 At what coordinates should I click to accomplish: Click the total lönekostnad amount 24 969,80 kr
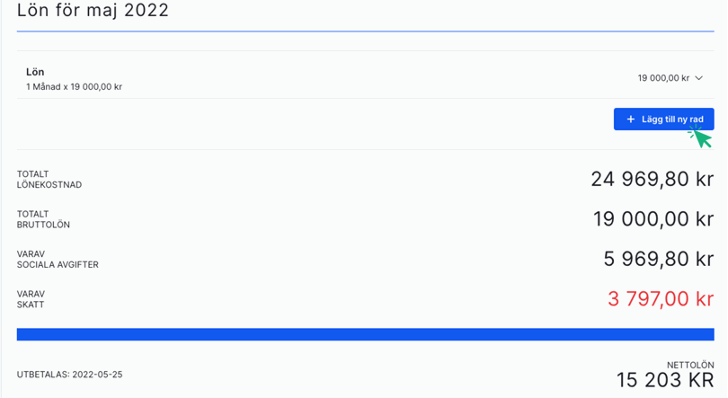tap(652, 179)
